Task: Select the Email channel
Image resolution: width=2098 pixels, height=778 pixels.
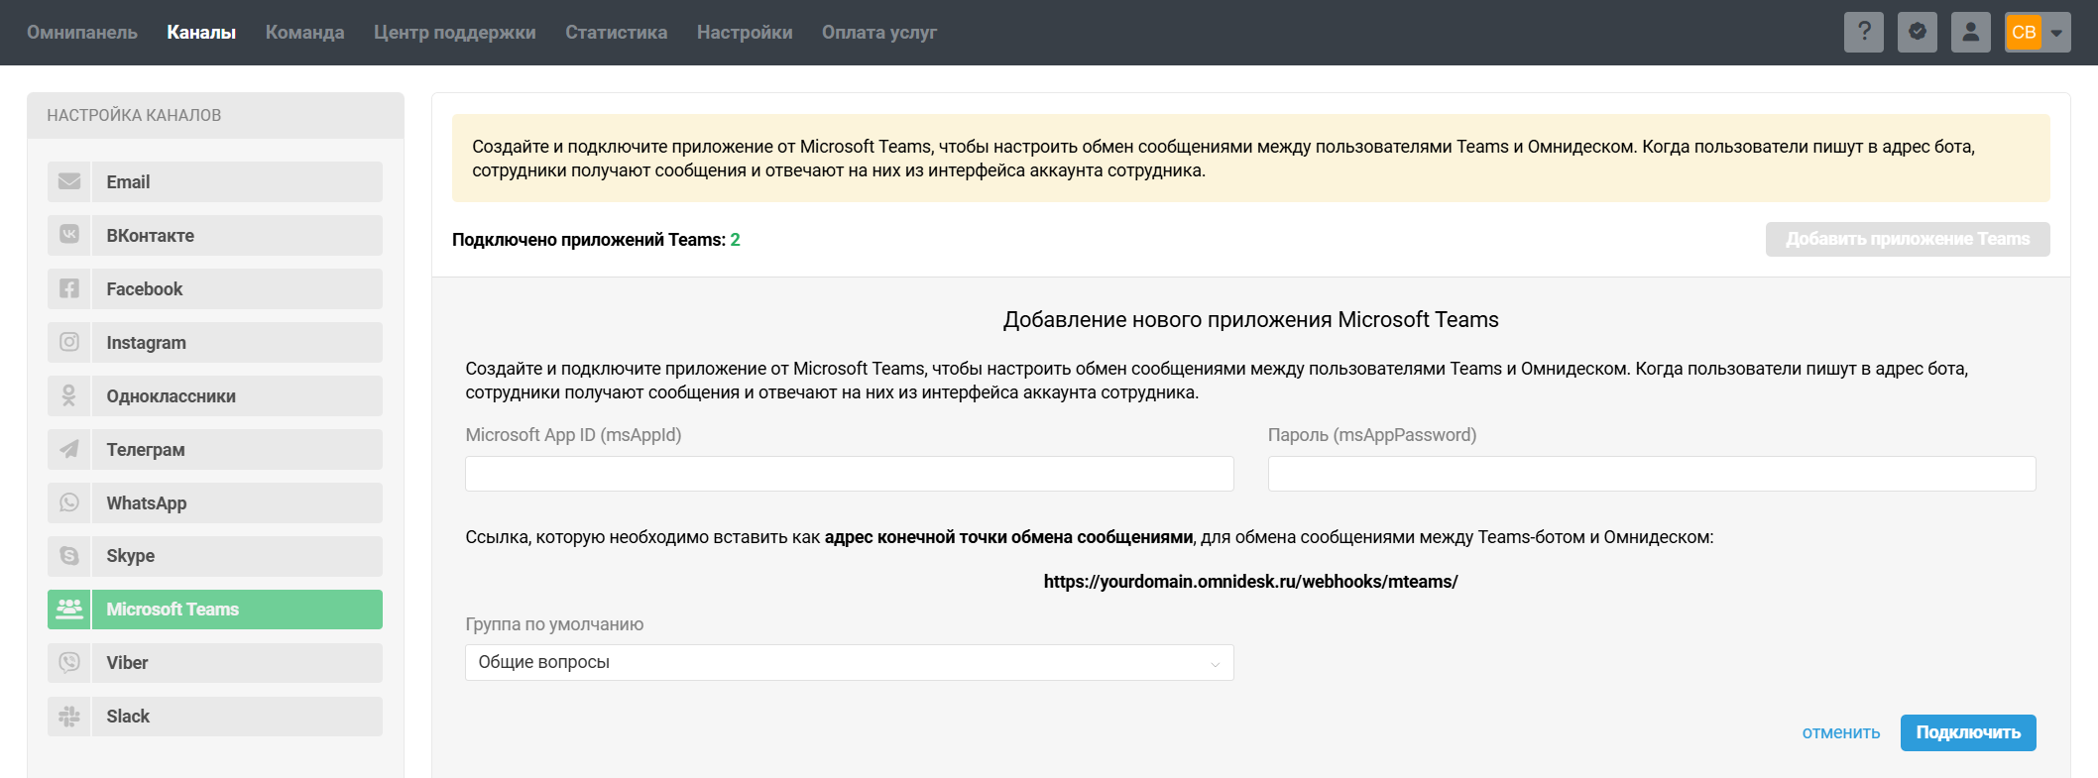Action: click(215, 181)
